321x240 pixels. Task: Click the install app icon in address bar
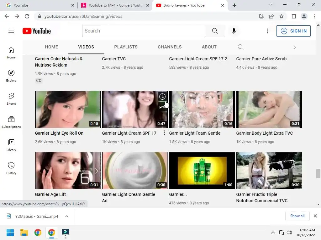click(x=261, y=16)
